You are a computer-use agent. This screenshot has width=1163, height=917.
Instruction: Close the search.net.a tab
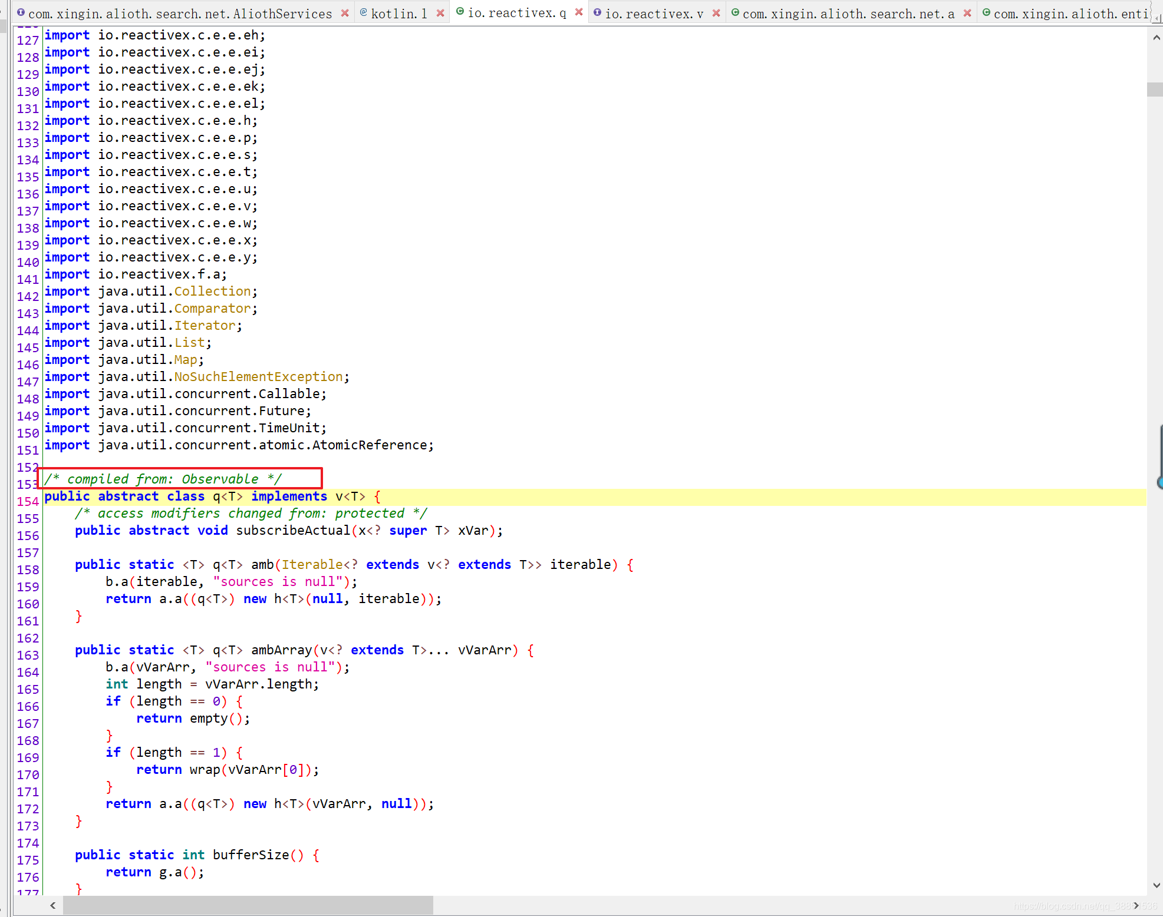click(x=967, y=13)
